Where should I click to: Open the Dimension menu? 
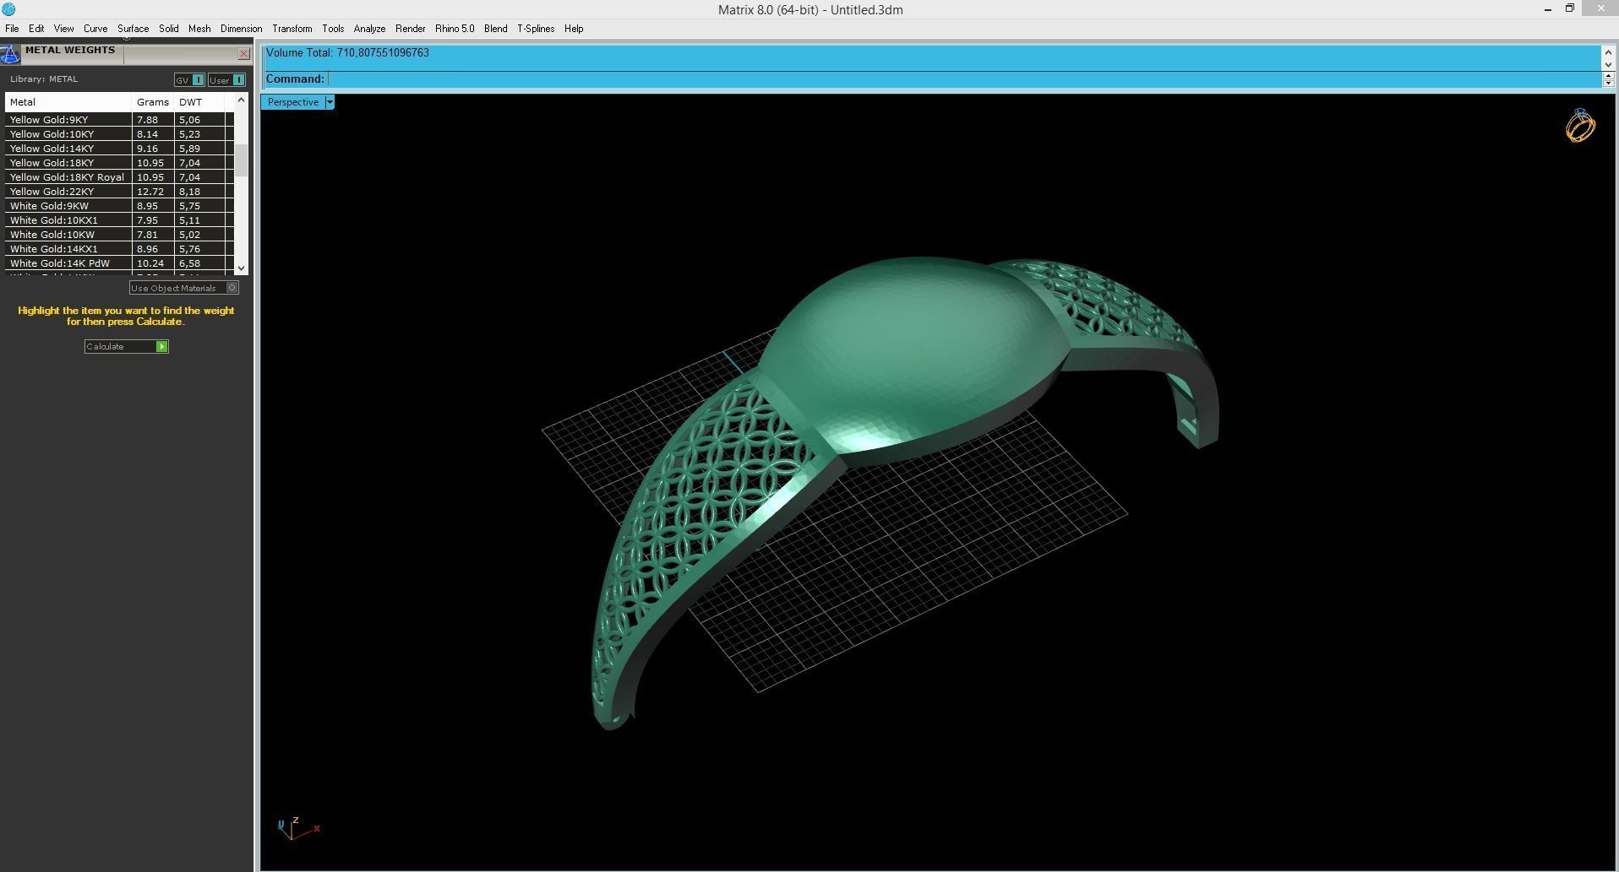[242, 29]
